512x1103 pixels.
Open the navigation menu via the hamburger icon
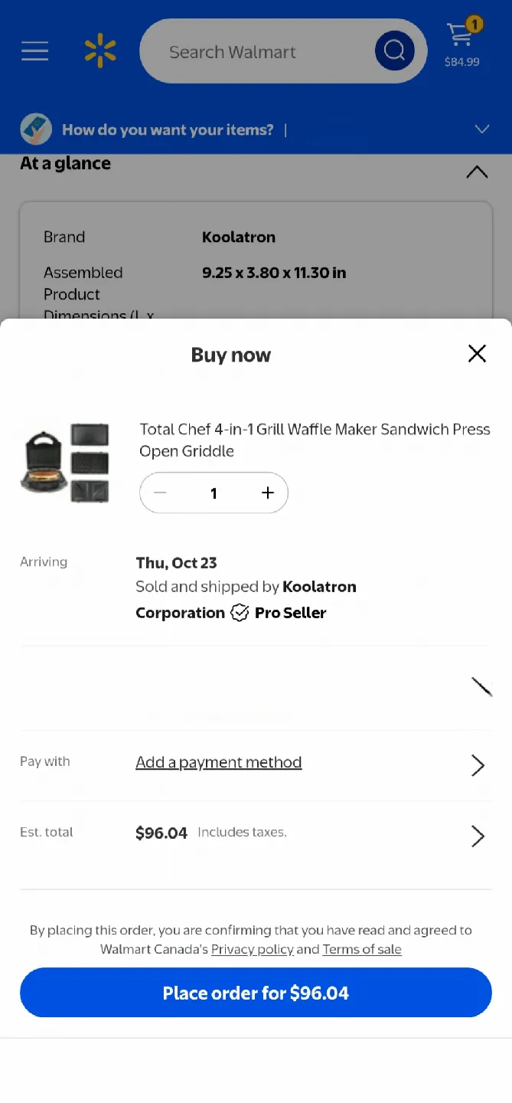(34, 51)
